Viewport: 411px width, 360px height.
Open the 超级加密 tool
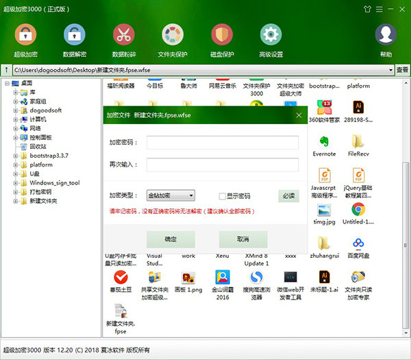25,40
